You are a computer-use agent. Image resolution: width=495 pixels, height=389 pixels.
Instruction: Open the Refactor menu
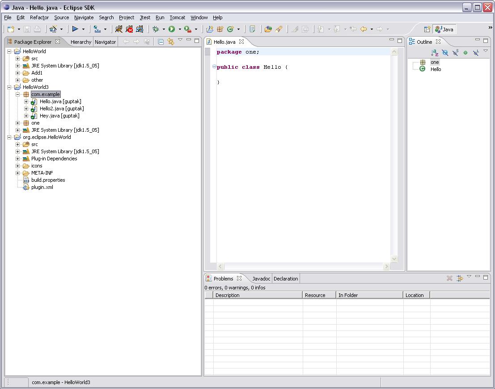click(39, 18)
